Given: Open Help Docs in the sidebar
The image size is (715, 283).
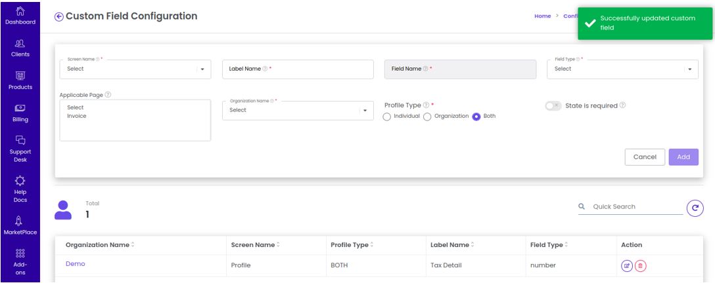Looking at the screenshot, I should coord(20,189).
